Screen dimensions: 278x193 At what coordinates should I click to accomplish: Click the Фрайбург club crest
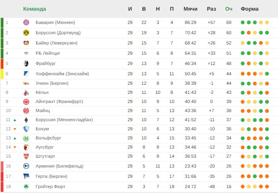(x=26, y=63)
